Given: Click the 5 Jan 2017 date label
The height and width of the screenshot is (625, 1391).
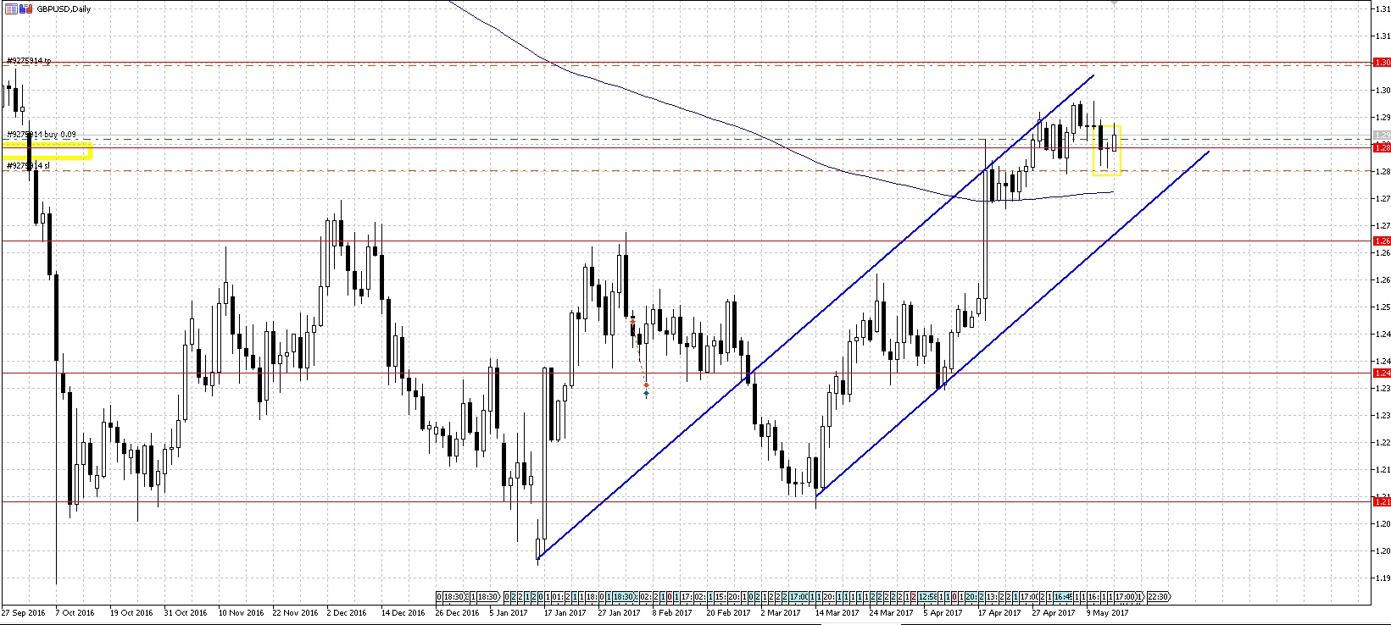Looking at the screenshot, I should pyautogui.click(x=507, y=612).
